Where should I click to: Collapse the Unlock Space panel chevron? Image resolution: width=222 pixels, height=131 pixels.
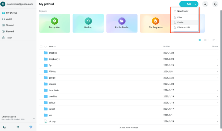click(x=34, y=118)
